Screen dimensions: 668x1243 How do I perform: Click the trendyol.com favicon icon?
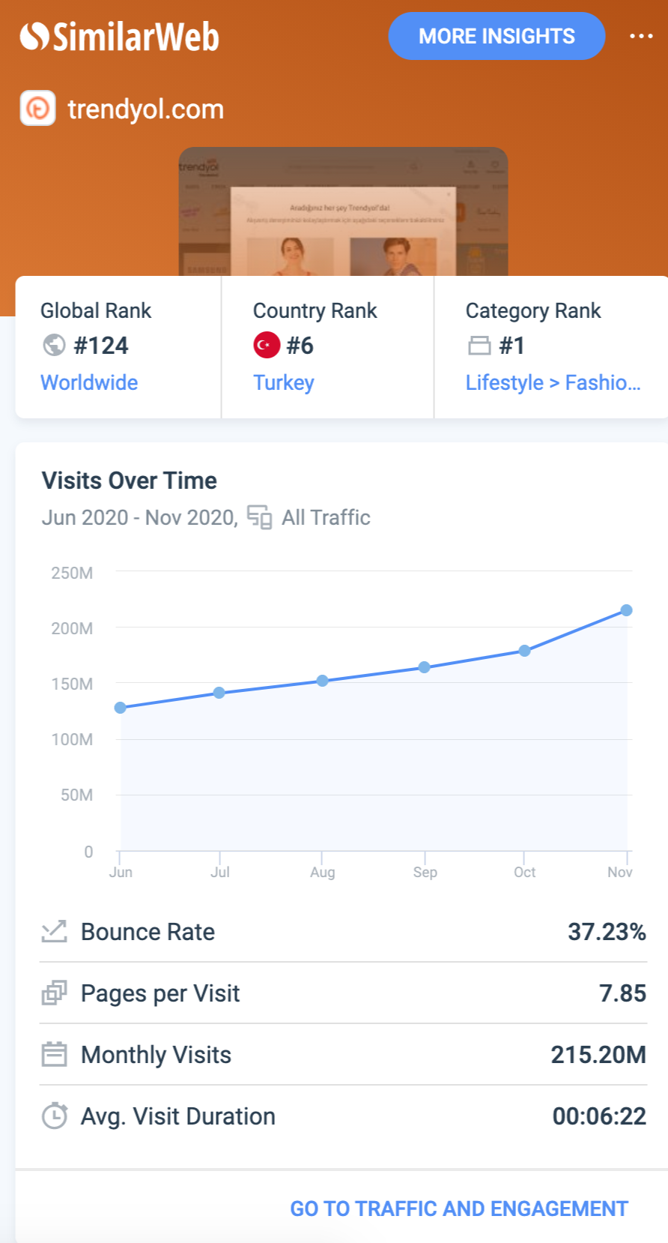coord(37,109)
